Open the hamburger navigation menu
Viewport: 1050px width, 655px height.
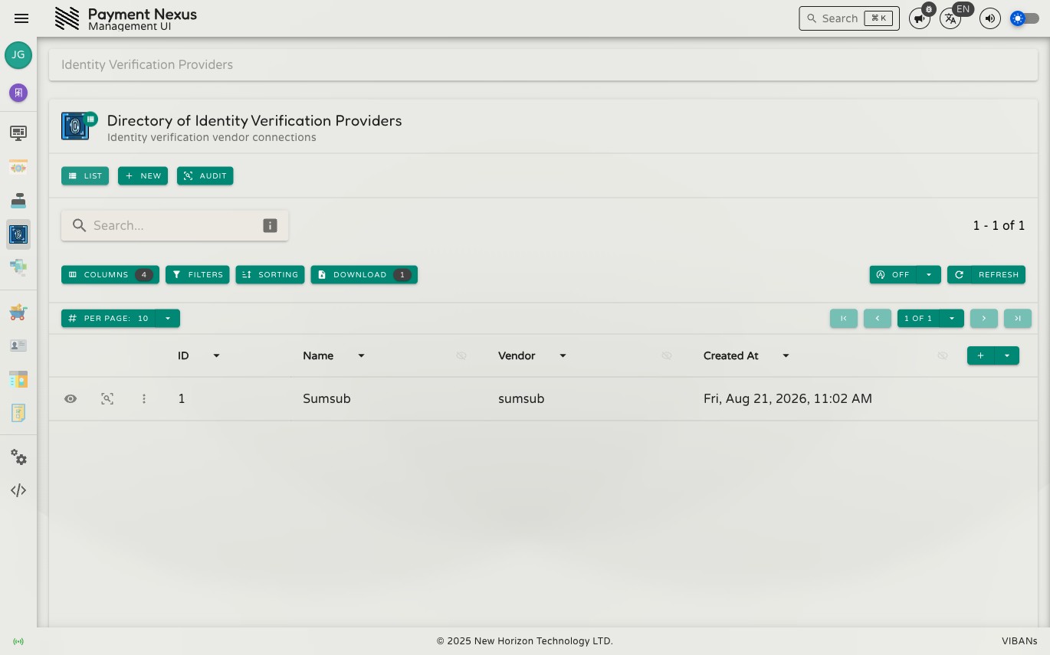[21, 18]
